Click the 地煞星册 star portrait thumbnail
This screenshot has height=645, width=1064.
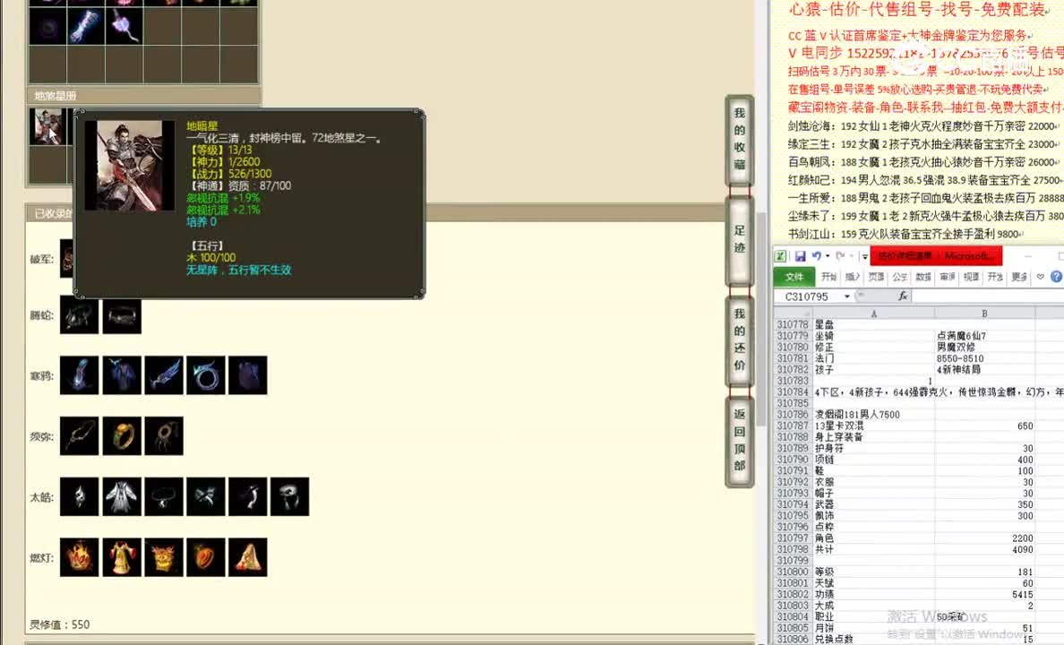(47, 126)
